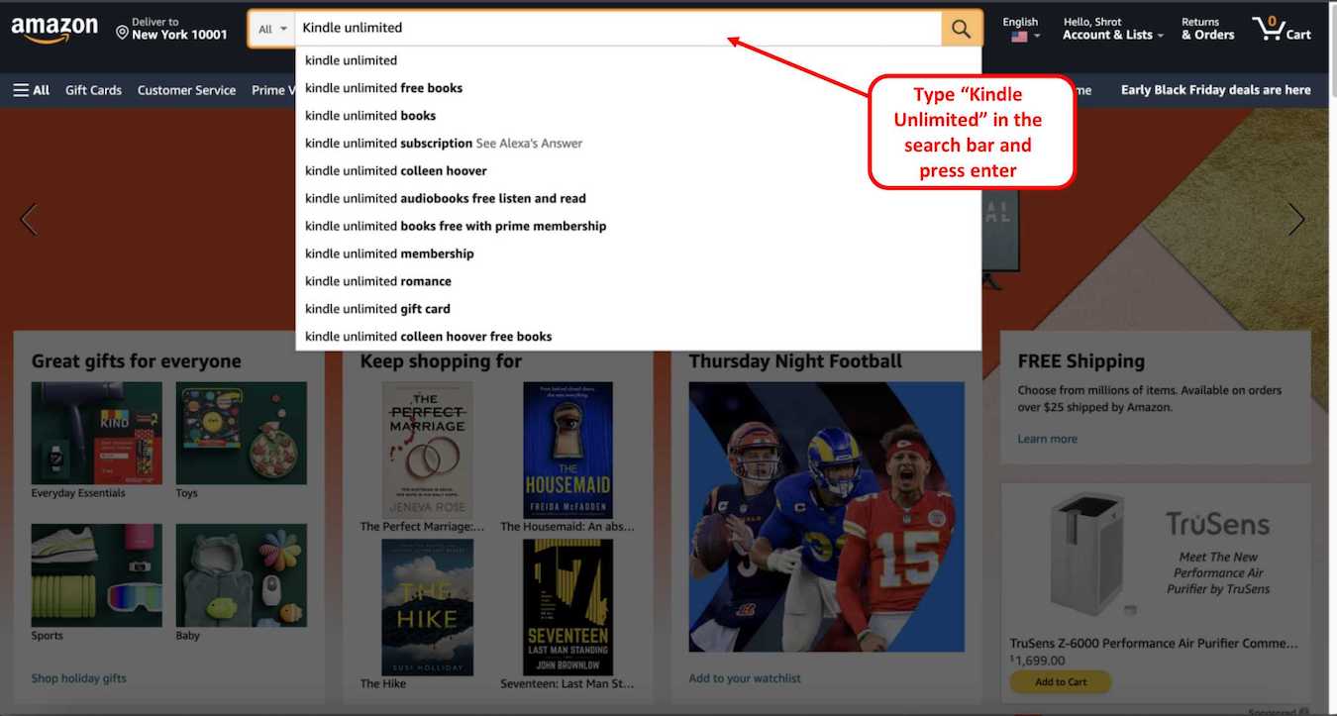Open Toys category thumbnail
This screenshot has width=1337, height=716.
(242, 434)
